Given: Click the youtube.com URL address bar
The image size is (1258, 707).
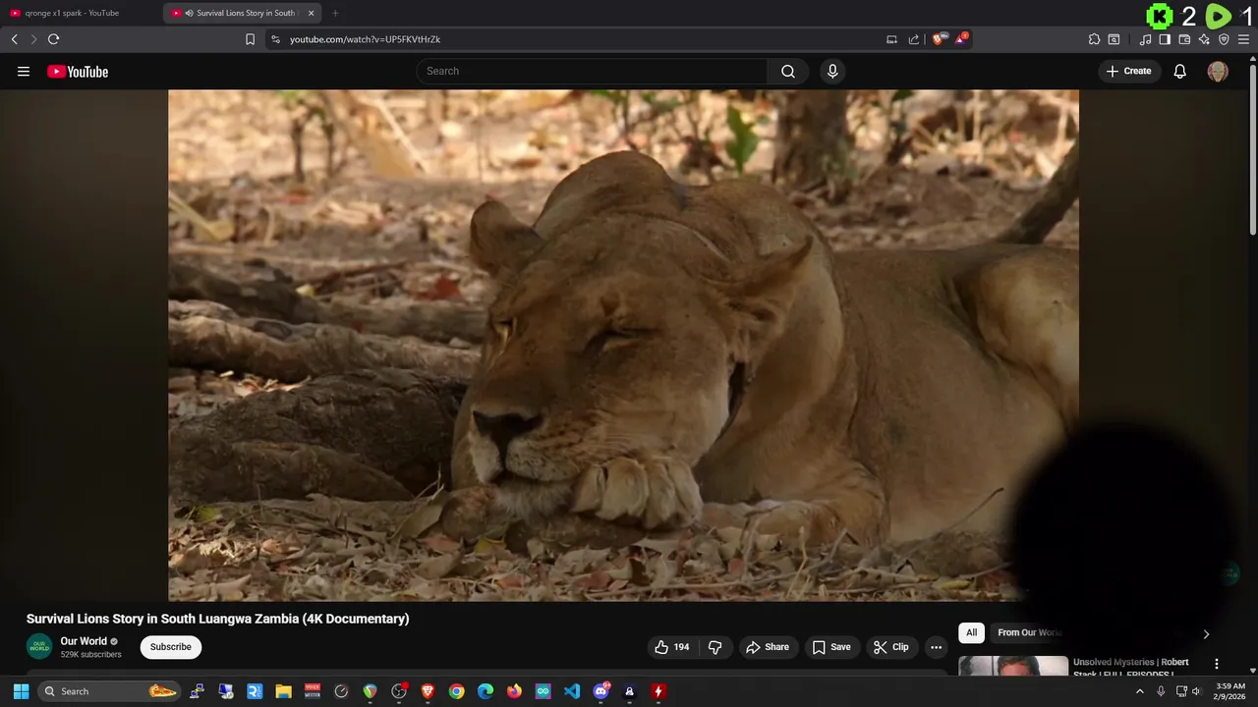Looking at the screenshot, I should coord(579,39).
